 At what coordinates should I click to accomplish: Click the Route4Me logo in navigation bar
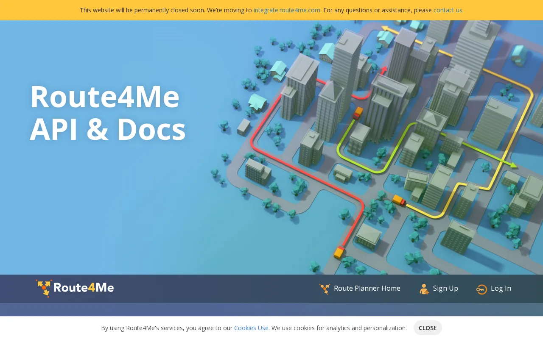(x=75, y=288)
